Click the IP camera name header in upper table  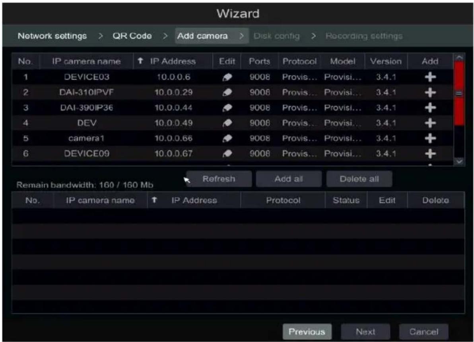coord(86,61)
